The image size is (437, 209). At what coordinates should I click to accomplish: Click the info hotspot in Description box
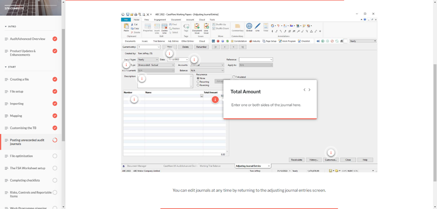[x=142, y=79]
